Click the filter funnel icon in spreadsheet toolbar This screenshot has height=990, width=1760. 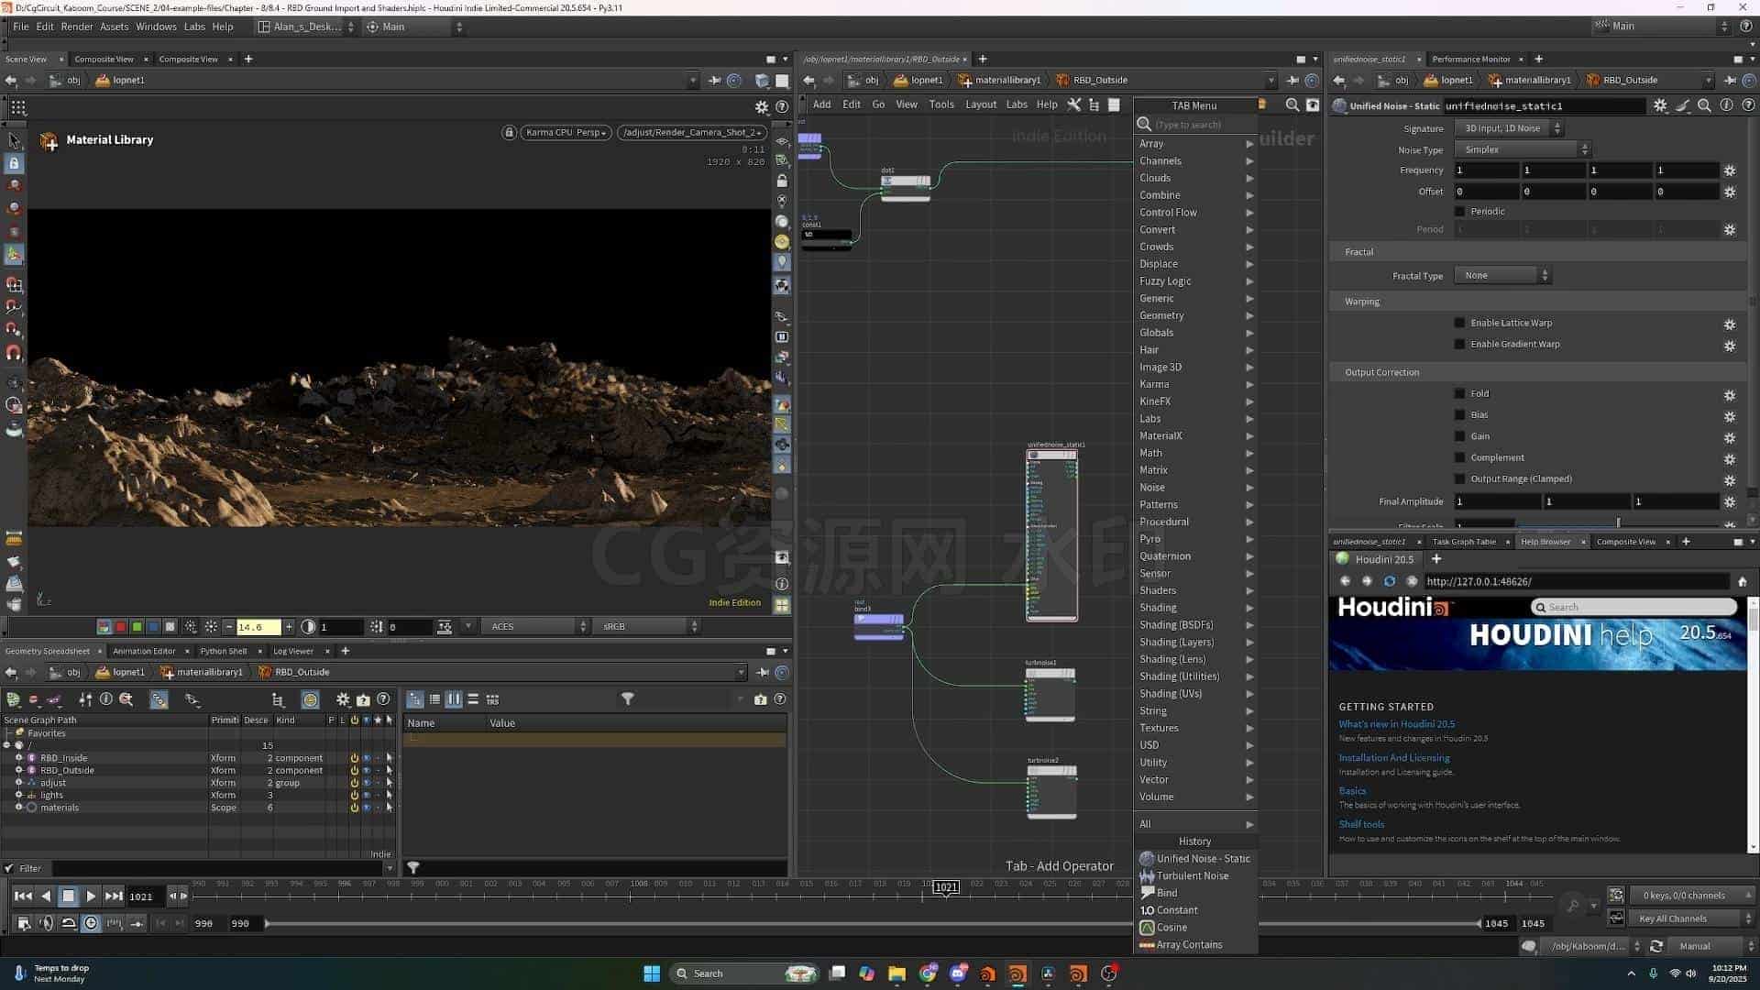(x=628, y=699)
